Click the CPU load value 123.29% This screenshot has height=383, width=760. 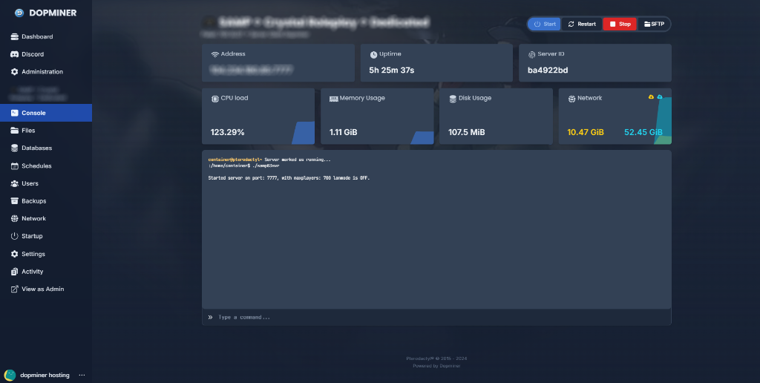click(227, 132)
